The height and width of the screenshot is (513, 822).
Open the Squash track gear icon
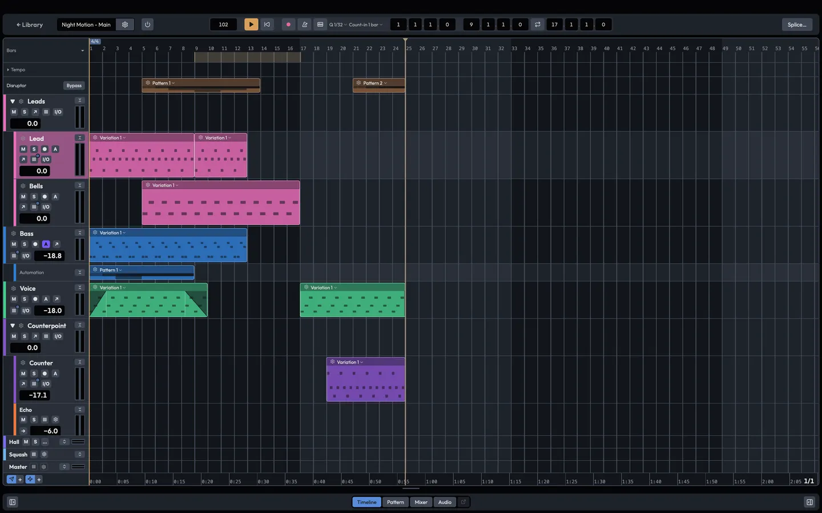tap(44, 454)
